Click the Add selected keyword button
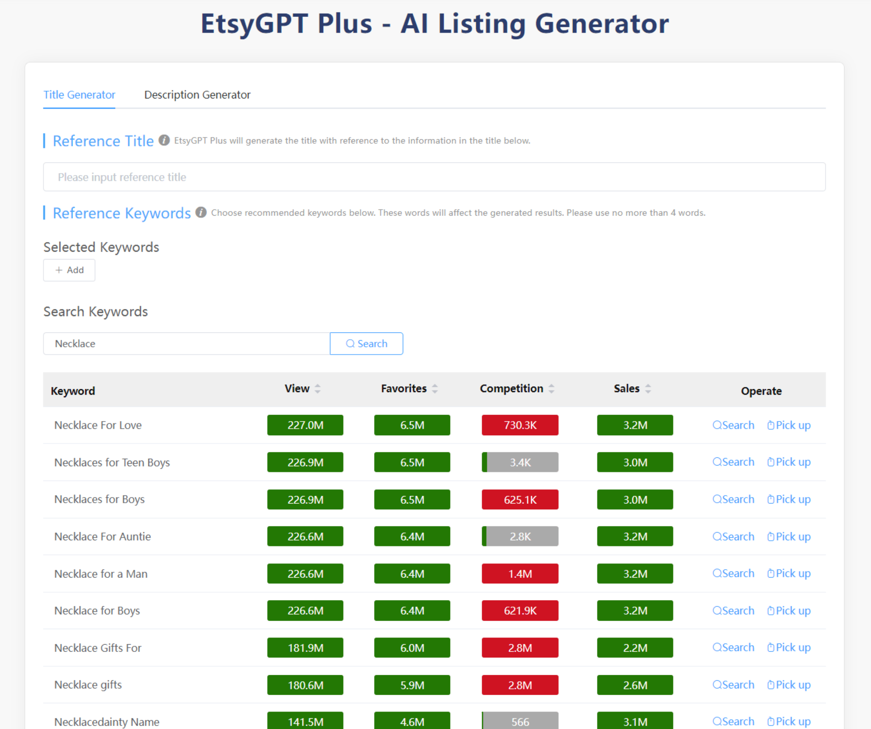The image size is (871, 729). (69, 270)
